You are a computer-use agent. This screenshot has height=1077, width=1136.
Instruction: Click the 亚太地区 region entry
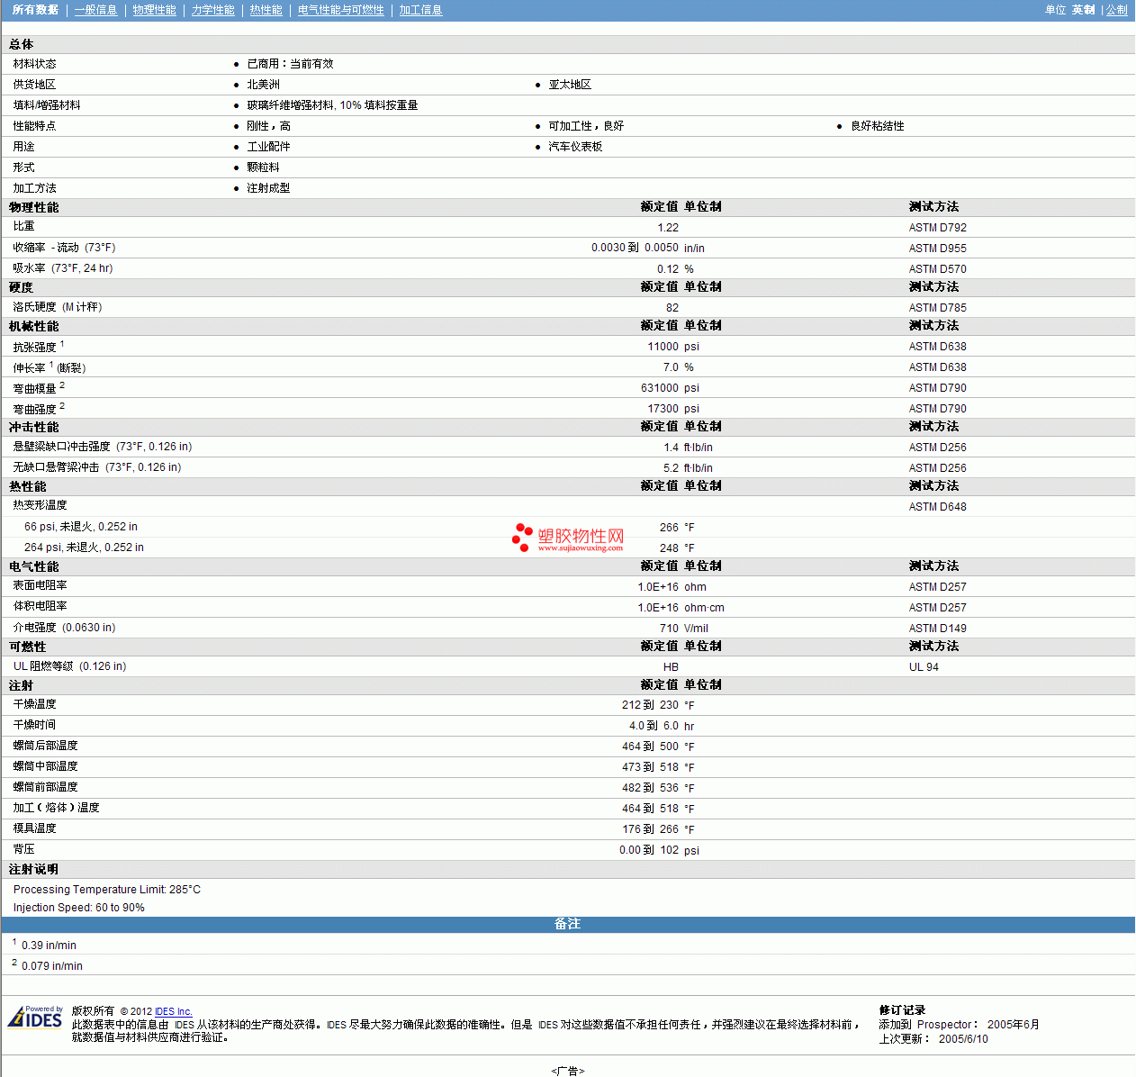[570, 85]
